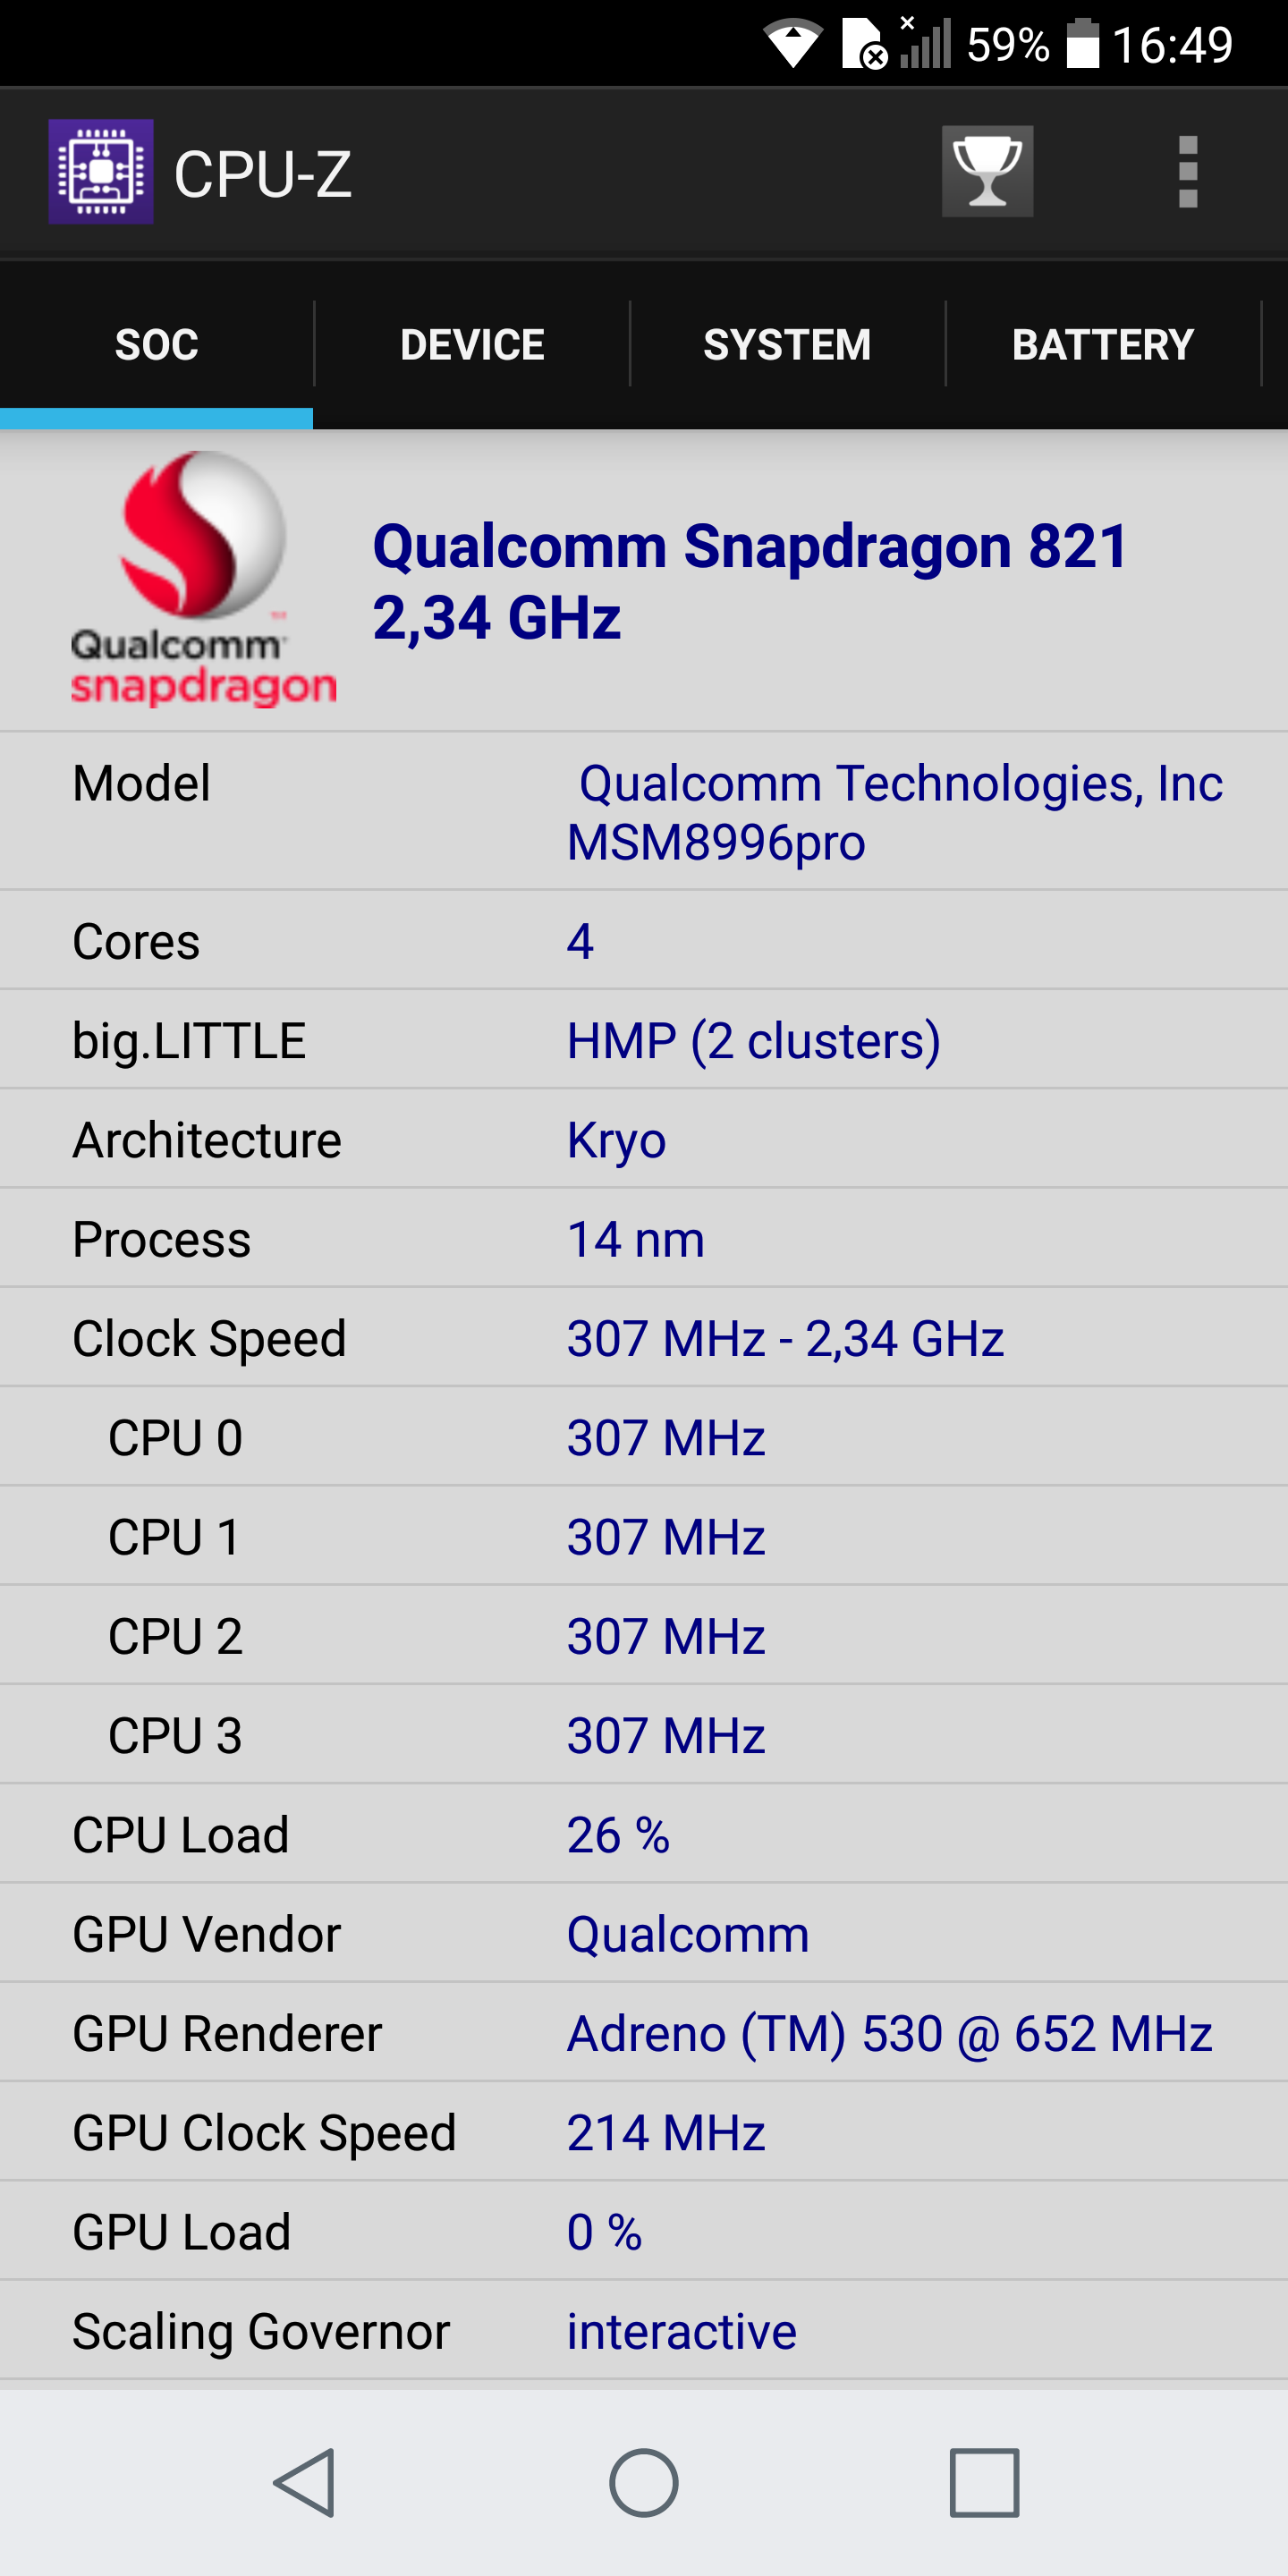Viewport: 1288px width, 2576px height.
Task: Open the three-dot overflow menu
Action: click(1187, 172)
